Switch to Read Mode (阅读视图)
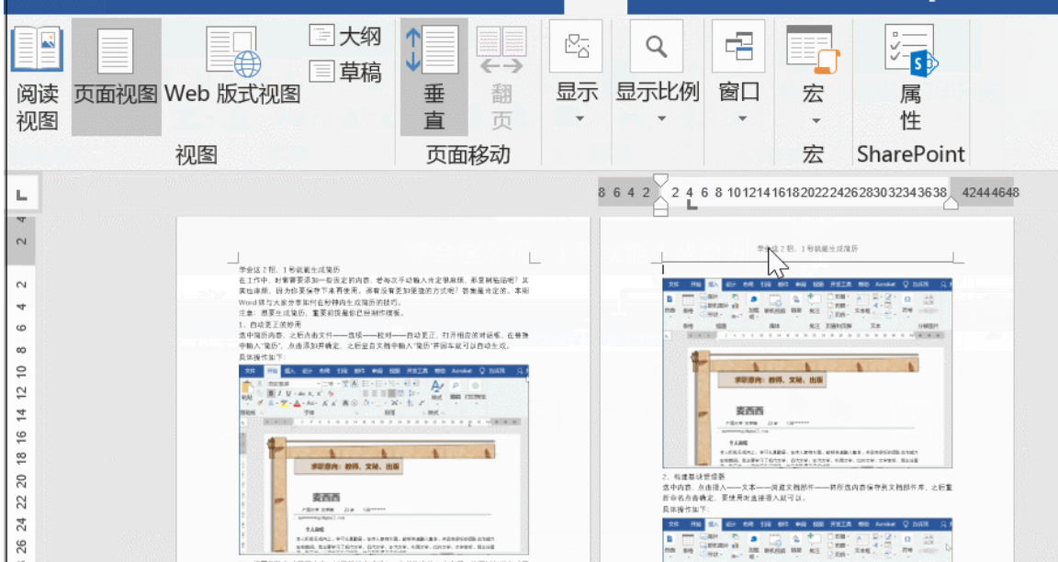 coord(37,77)
